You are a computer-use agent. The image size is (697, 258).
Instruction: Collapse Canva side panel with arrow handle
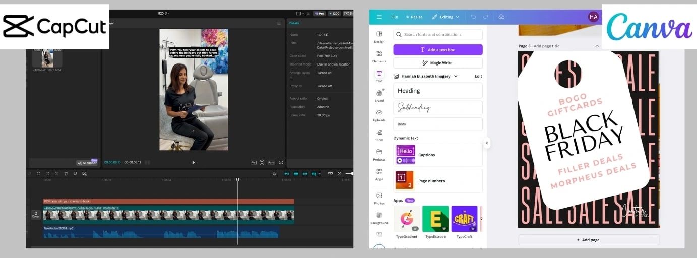click(x=487, y=143)
